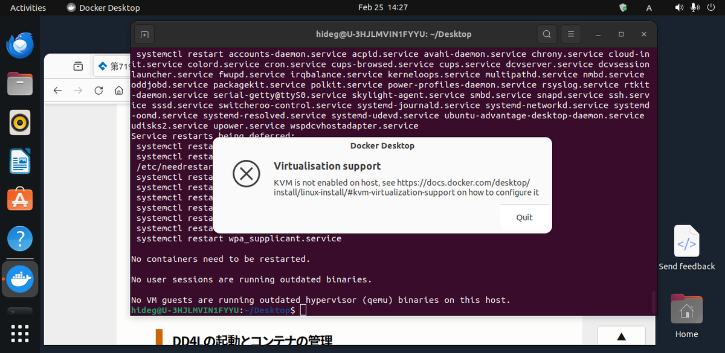This screenshot has height=353, width=725.
Task: Launch Rhythmbox from the dock
Action: [x=20, y=122]
